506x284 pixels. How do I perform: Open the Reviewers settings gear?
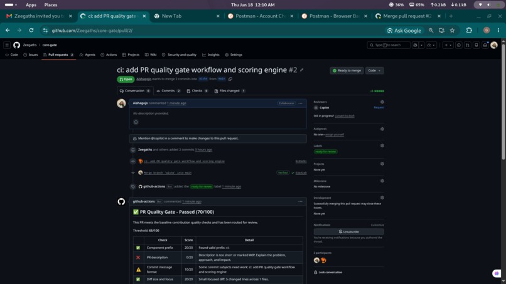(382, 102)
